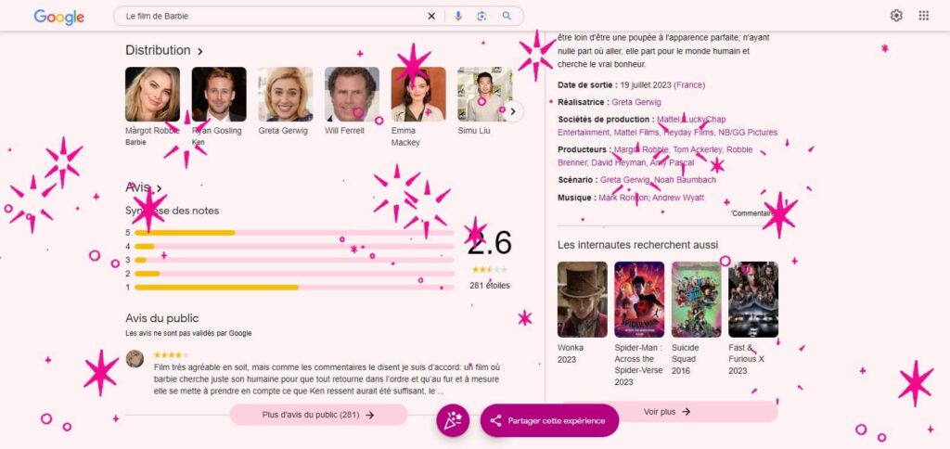950x449 pixels.
Task: Open Google Lens image search icon
Action: click(481, 16)
